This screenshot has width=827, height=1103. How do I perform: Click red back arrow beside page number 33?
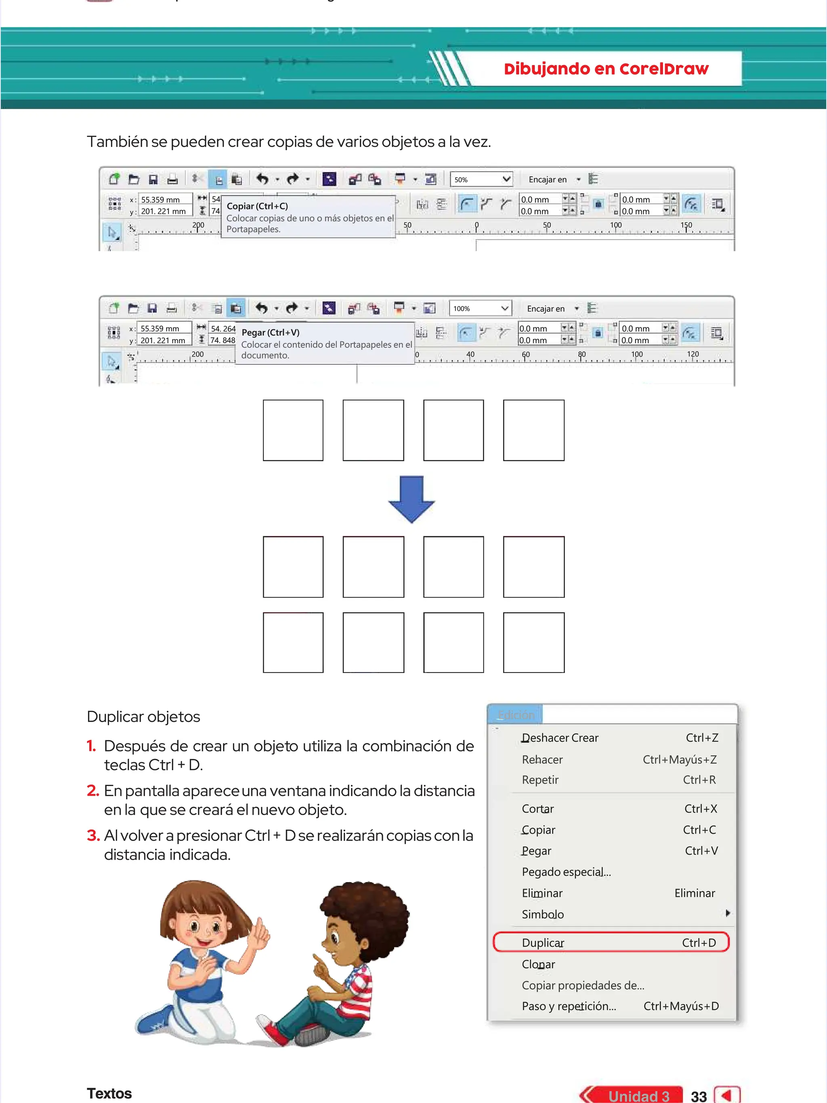click(727, 1095)
